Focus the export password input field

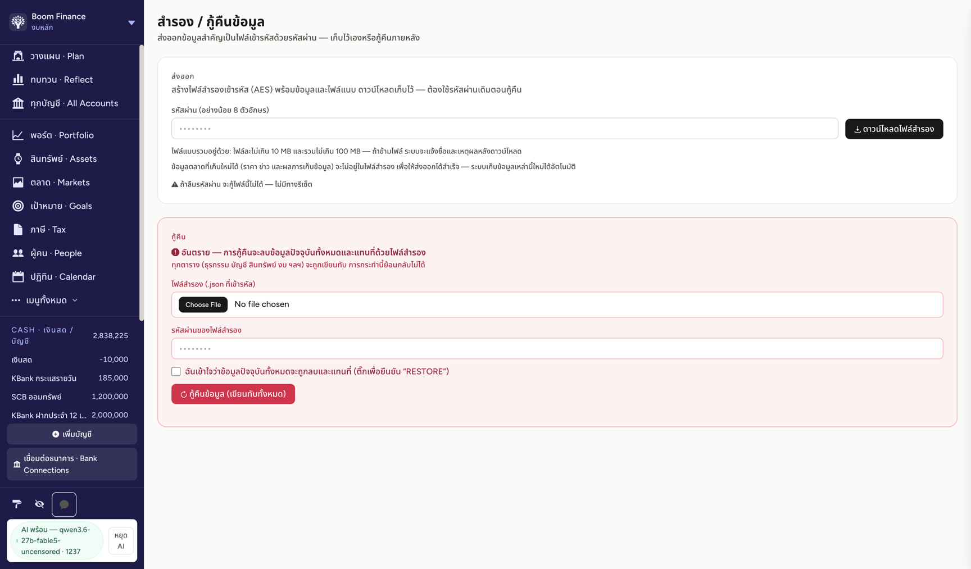point(505,129)
